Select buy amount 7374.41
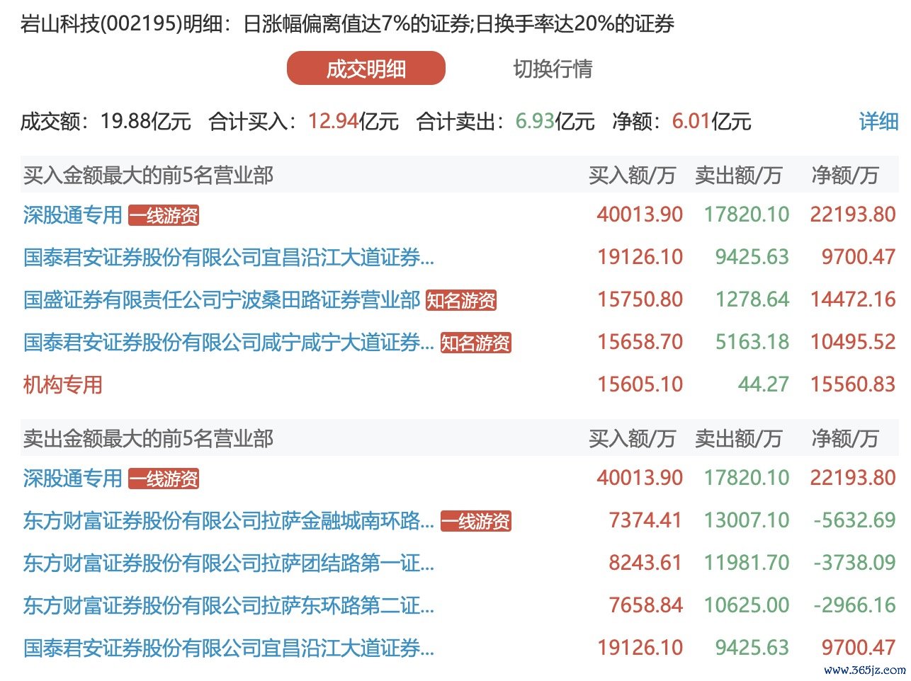The height and width of the screenshot is (681, 911). pyautogui.click(x=645, y=520)
